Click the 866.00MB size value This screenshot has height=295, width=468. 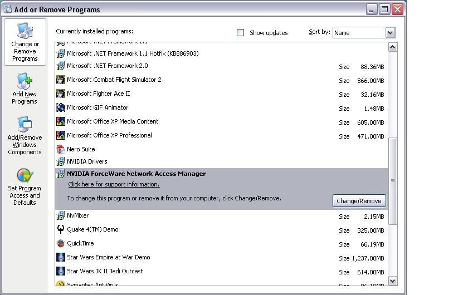click(x=370, y=81)
